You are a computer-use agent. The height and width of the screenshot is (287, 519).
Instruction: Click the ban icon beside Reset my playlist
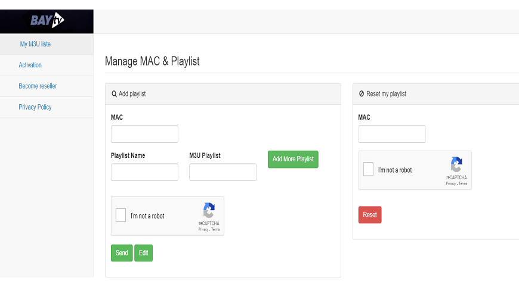362,94
